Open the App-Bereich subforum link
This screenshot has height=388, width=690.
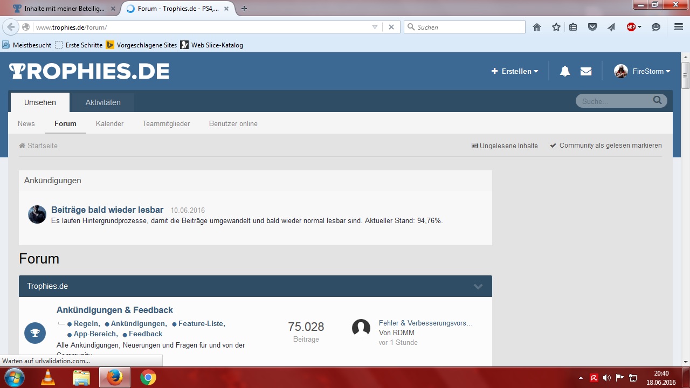(x=94, y=334)
